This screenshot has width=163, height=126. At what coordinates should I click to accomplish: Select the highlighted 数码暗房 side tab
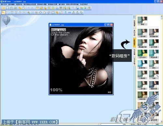point(134,42)
